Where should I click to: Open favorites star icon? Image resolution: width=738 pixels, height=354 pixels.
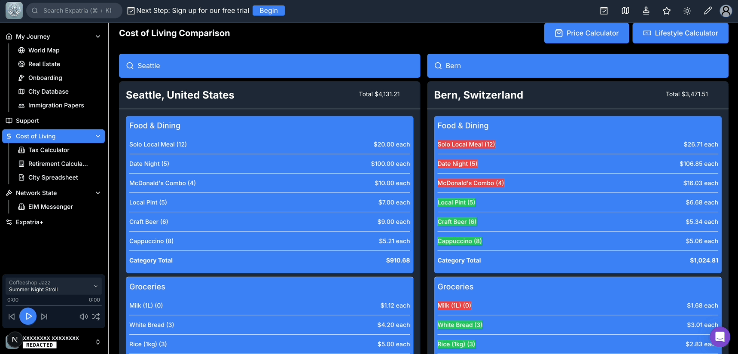click(667, 11)
